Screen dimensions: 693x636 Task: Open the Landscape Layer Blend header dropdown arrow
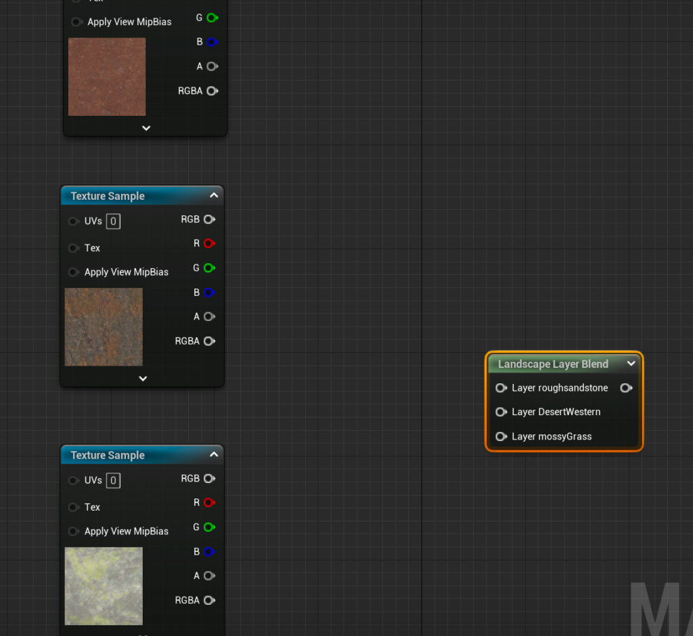631,364
